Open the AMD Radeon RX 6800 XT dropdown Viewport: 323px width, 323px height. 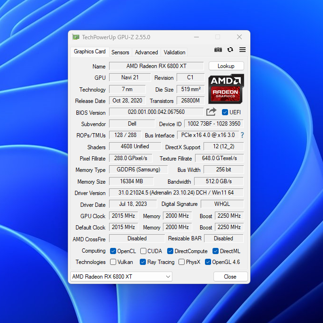click(121, 277)
